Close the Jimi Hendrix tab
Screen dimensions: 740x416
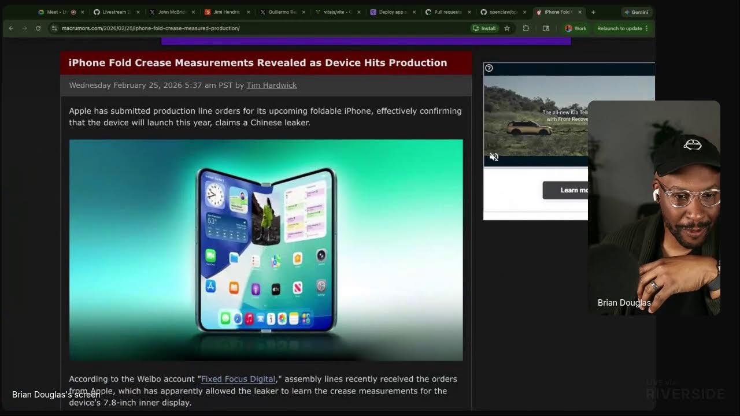(249, 12)
